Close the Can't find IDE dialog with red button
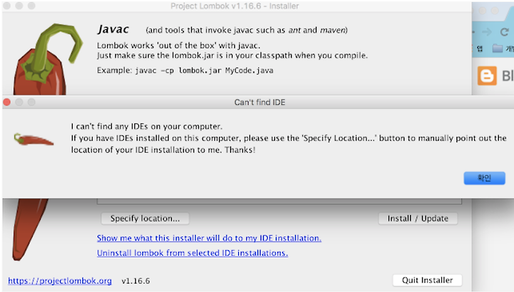514x292 pixels. coord(7,102)
